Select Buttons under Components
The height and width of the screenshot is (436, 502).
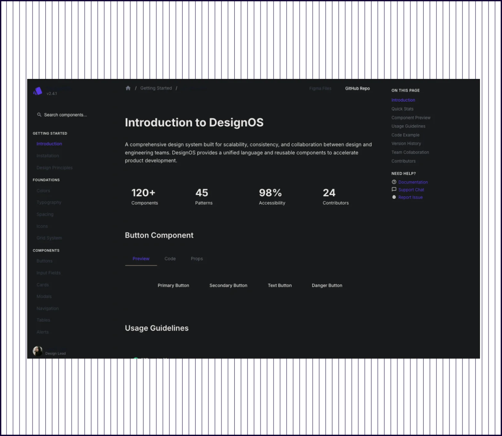(44, 261)
